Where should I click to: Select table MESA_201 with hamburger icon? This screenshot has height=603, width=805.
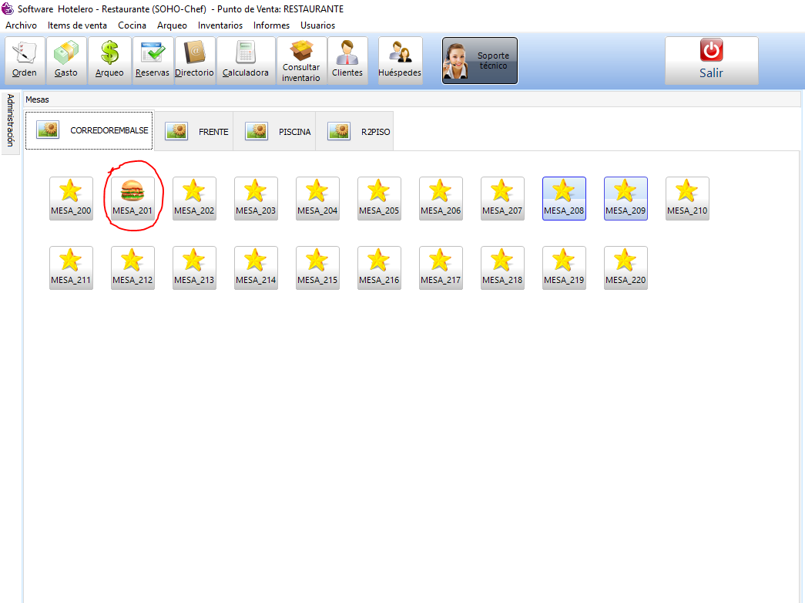pyautogui.click(x=132, y=198)
